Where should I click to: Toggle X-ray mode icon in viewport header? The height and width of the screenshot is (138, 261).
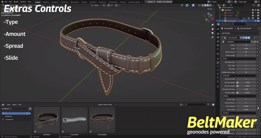(x=199, y=5)
